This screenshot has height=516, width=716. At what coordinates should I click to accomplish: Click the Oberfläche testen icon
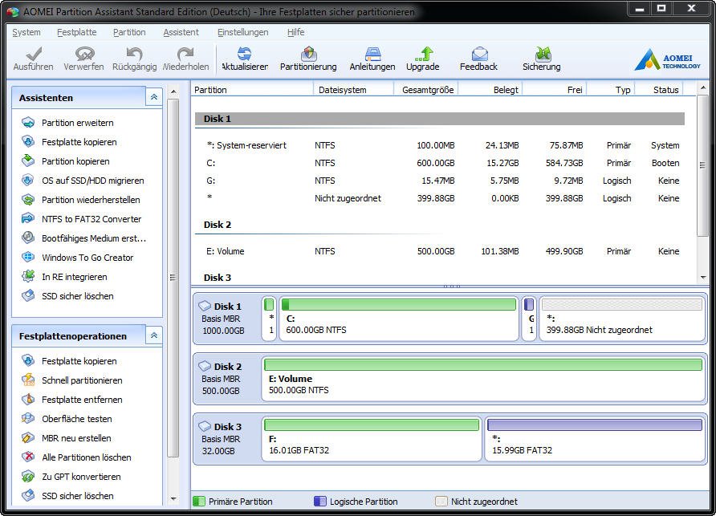pos(28,418)
